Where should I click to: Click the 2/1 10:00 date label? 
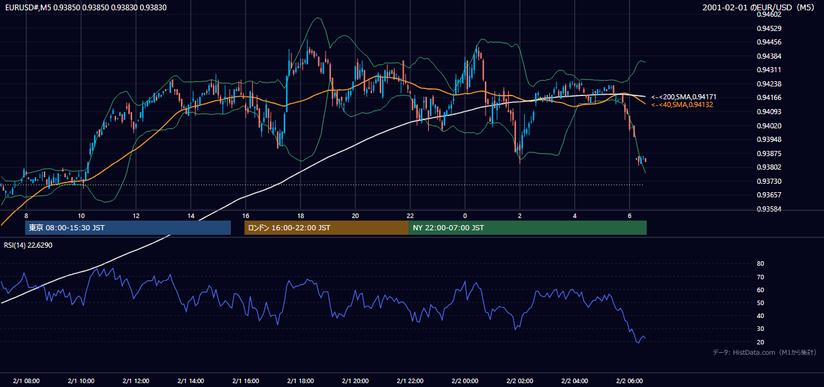tap(81, 381)
